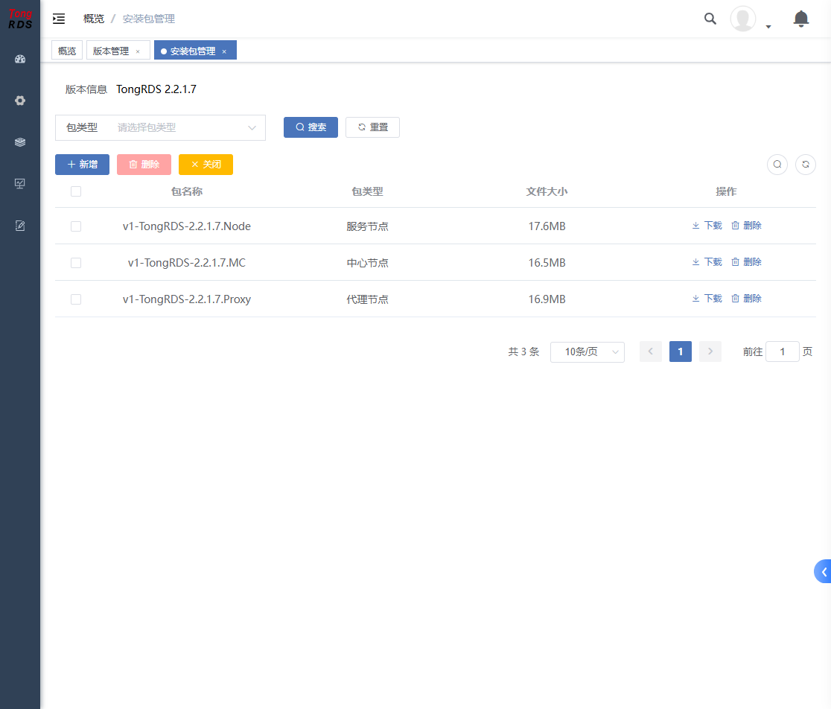This screenshot has width=831, height=709.
Task: Open the monitoring chart icon in sidebar
Action: [20, 184]
